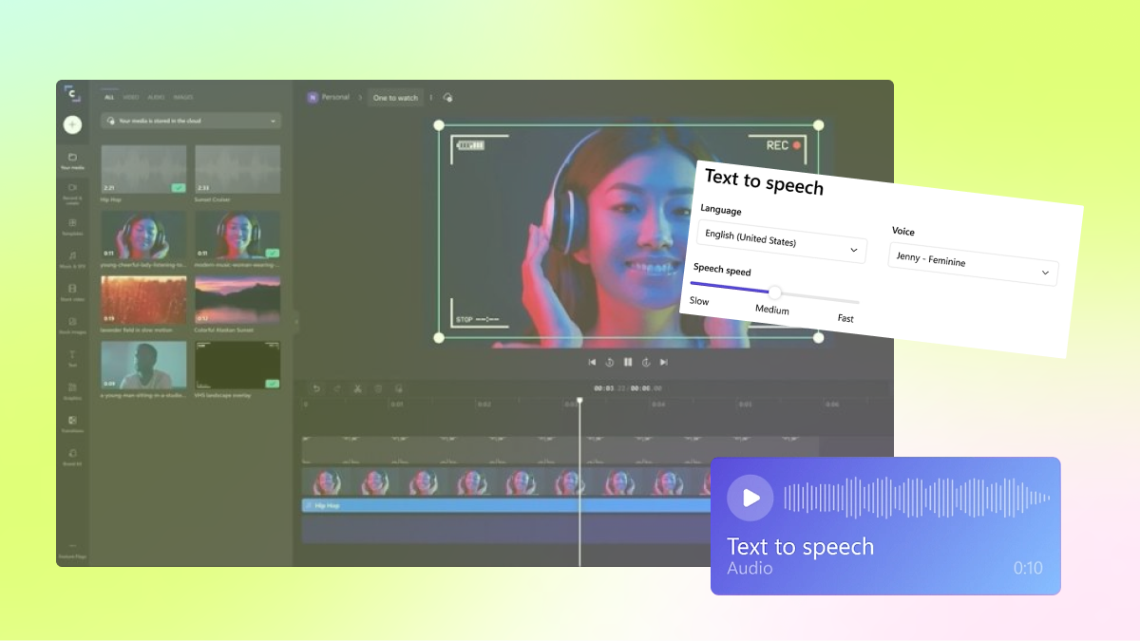Open the Language dropdown English (United States)

click(x=782, y=243)
